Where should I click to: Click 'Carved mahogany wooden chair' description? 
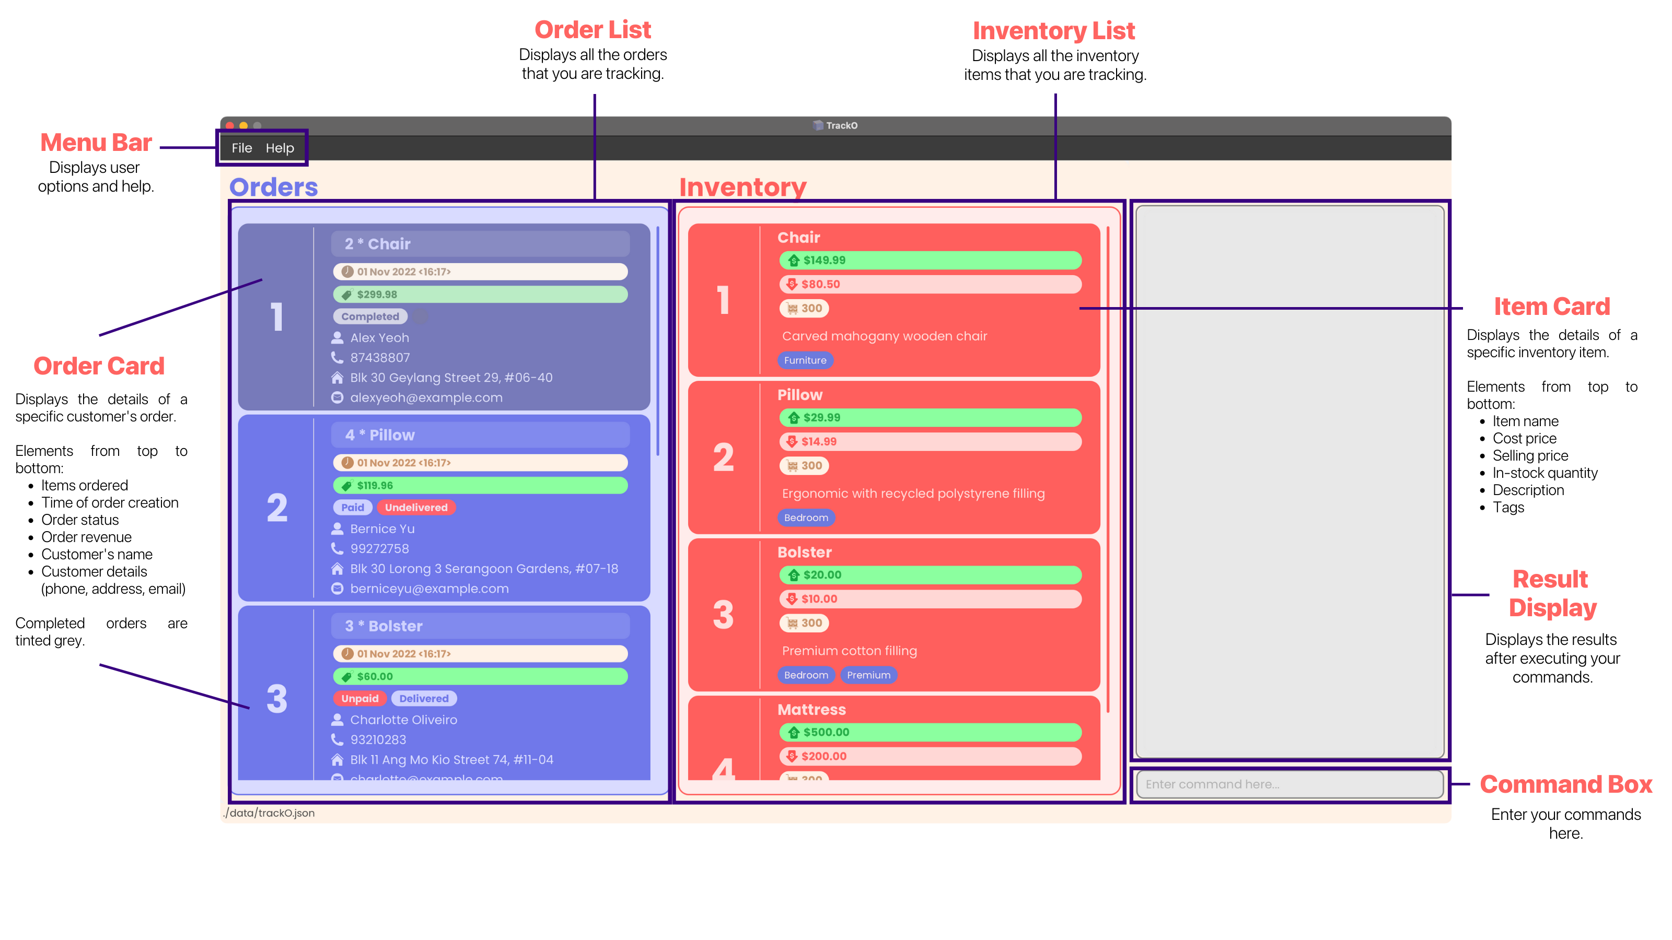[x=884, y=336]
